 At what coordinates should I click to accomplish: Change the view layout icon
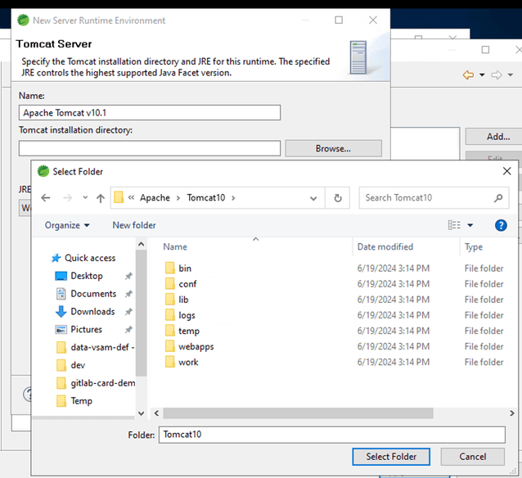pyautogui.click(x=454, y=225)
